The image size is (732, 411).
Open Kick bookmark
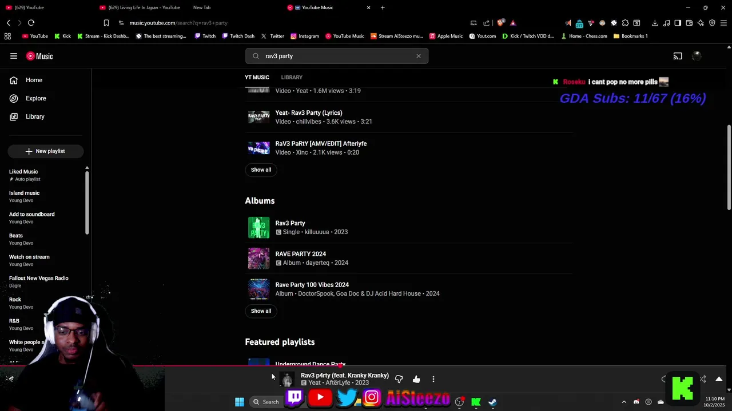62,36
